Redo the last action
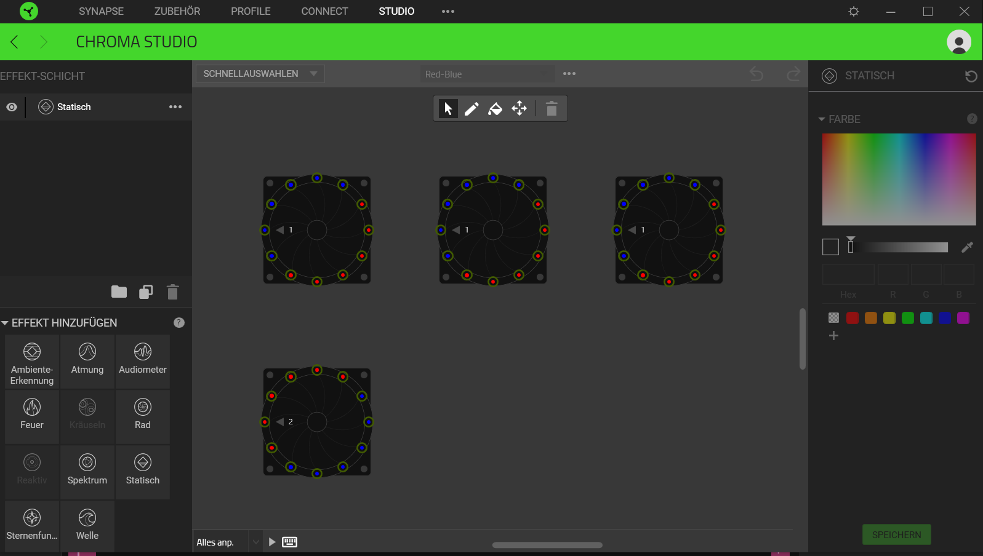Screen dimensions: 983x556 pos(793,74)
